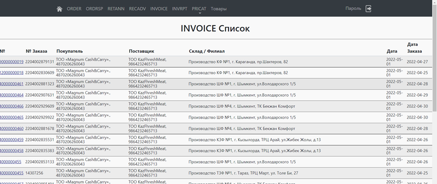The image size is (437, 184).
Task: Open the INVRPT section
Action: tap(179, 9)
